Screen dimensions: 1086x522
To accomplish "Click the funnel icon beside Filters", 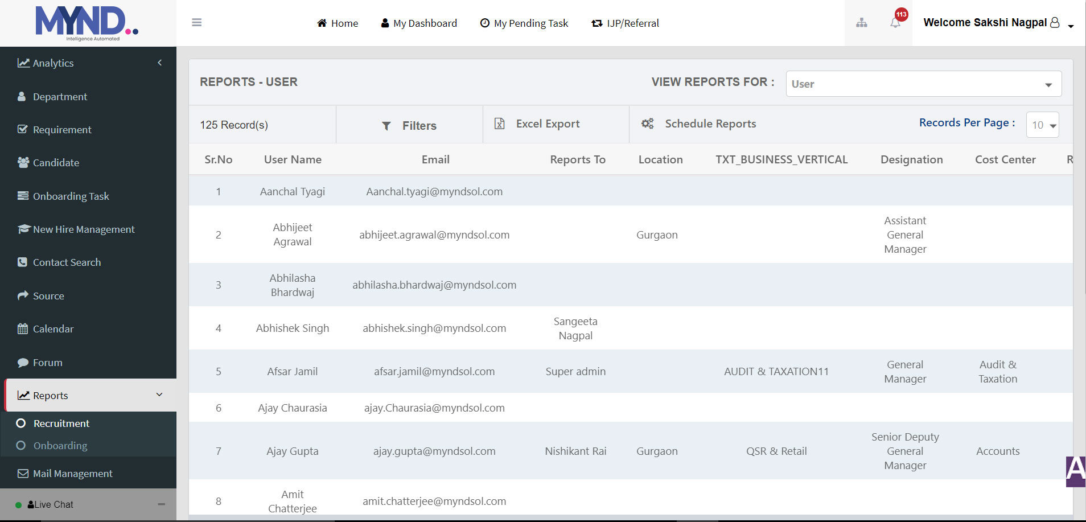I will pos(386,126).
